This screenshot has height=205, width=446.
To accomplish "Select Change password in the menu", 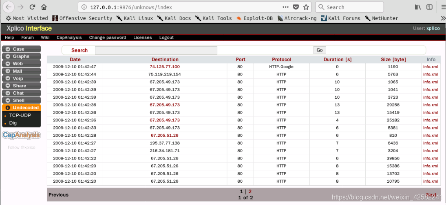I will tap(108, 37).
